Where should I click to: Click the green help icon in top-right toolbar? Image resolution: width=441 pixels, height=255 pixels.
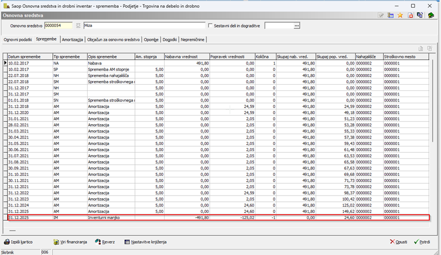(x=431, y=15)
